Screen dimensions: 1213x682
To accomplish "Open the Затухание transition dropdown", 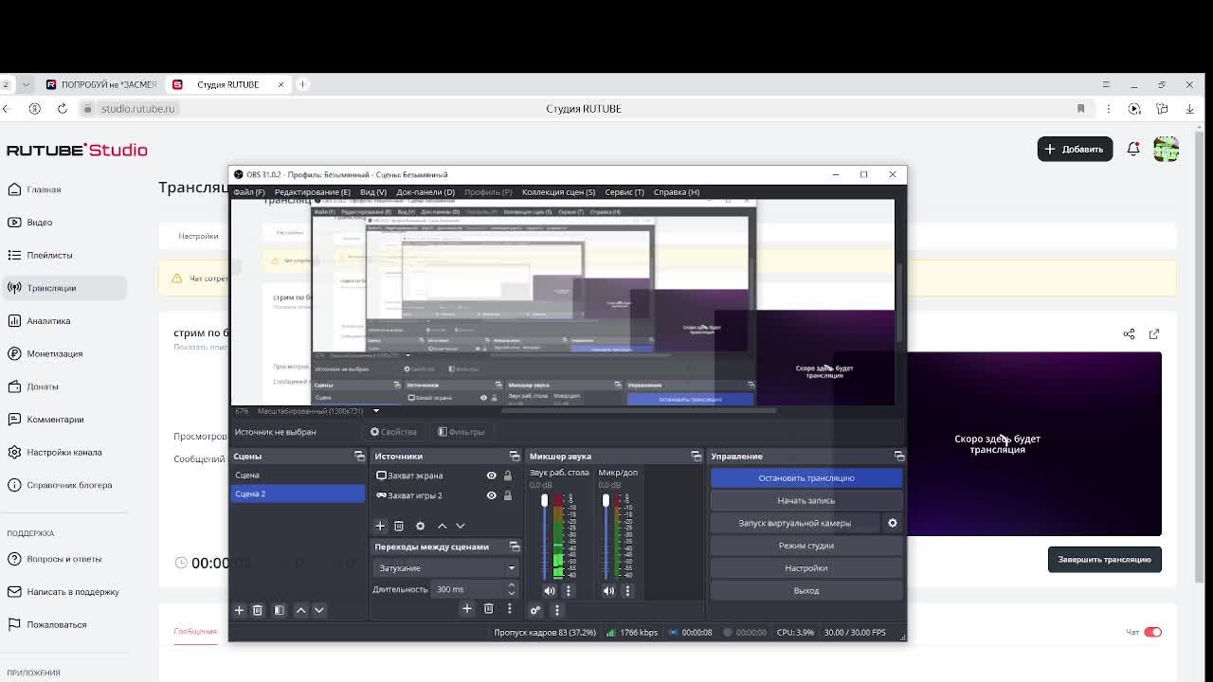I will [445, 568].
